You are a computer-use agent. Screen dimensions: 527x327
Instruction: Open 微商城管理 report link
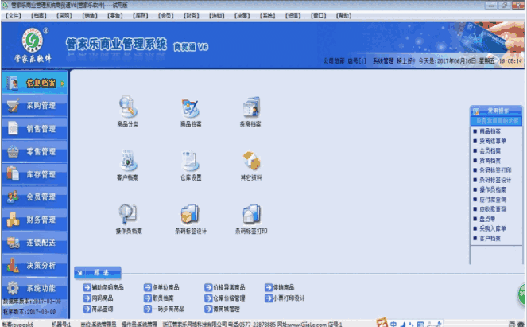click(x=222, y=309)
